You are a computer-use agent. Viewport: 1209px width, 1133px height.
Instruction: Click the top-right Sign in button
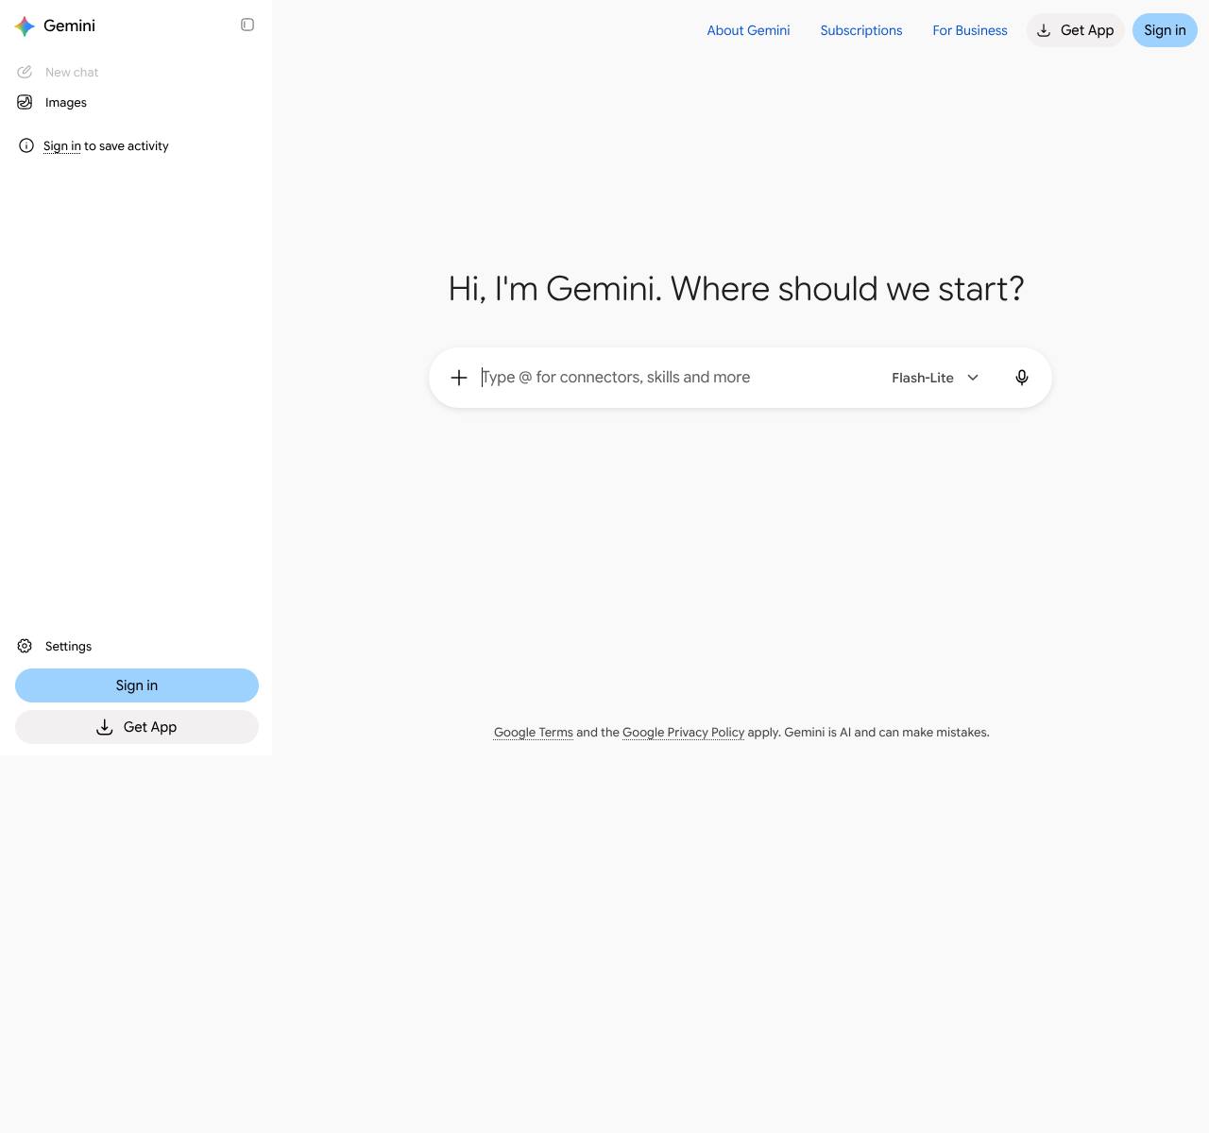1165,30
